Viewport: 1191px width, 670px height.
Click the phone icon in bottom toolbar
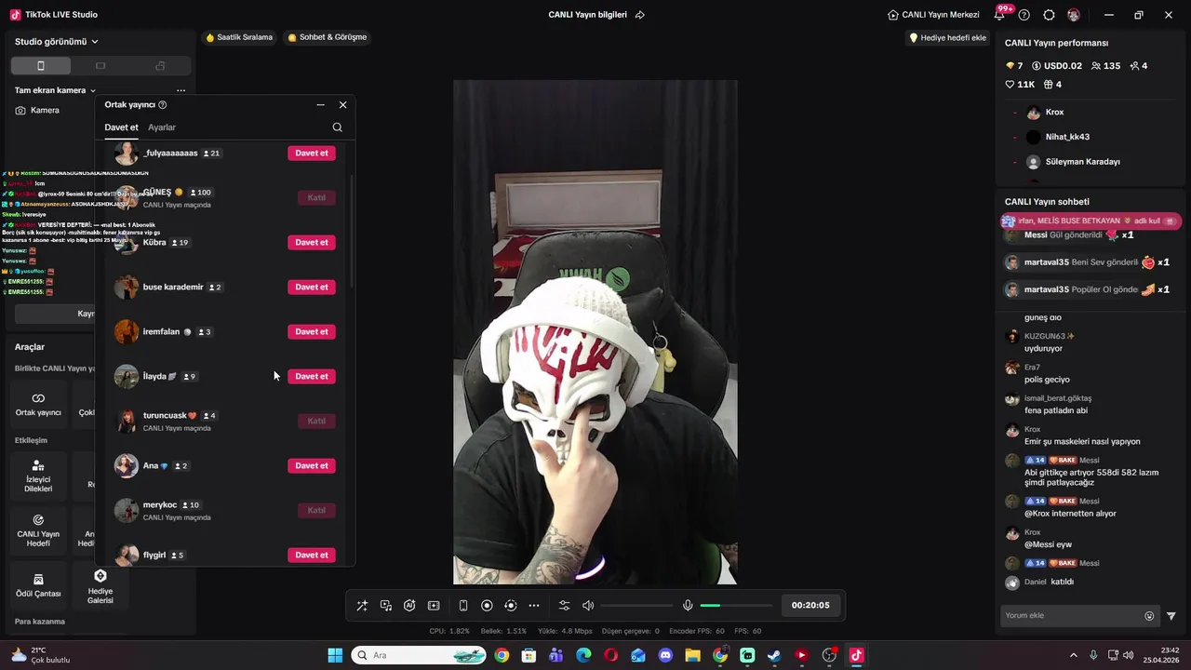[x=463, y=605]
